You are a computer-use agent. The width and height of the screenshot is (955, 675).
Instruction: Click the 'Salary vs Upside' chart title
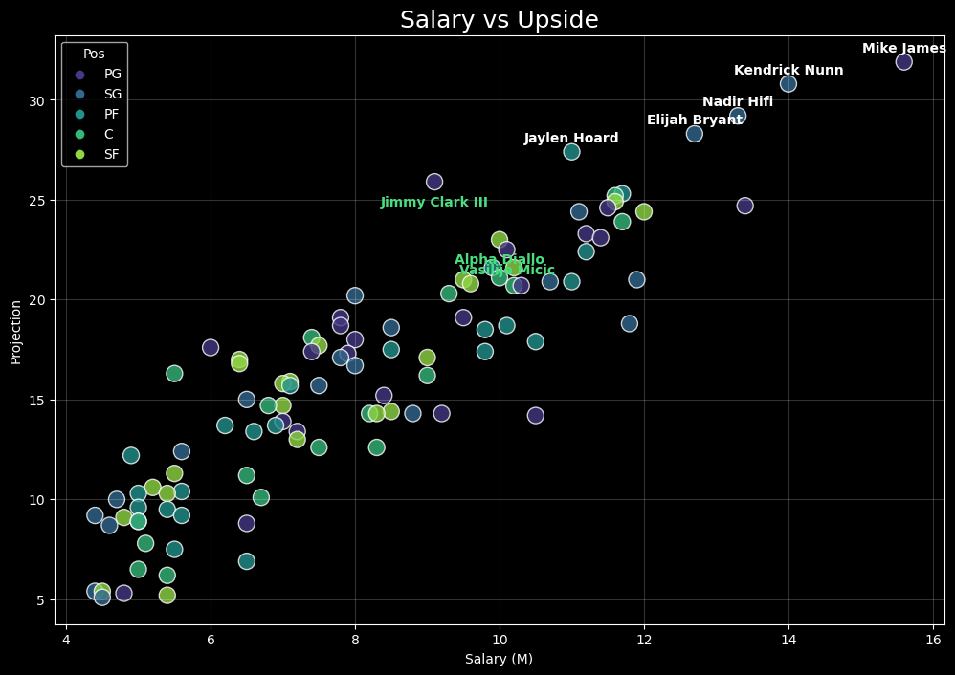tap(500, 20)
